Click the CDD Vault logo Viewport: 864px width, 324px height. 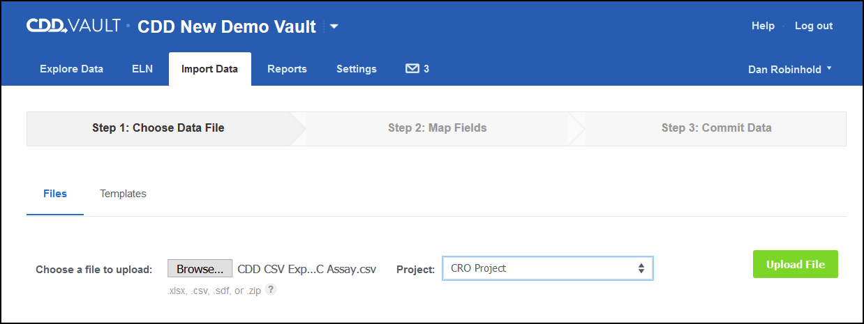click(x=74, y=26)
